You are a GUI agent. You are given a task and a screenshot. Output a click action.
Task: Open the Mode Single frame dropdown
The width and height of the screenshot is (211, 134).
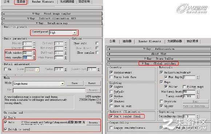point(39,84)
